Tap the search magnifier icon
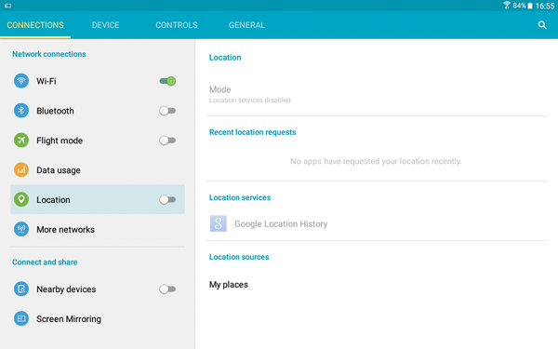This screenshot has width=558, height=349. click(542, 25)
